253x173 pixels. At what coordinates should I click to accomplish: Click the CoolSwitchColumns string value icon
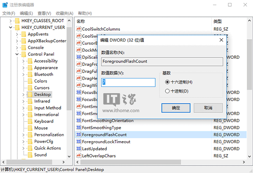pyautogui.click(x=78, y=29)
